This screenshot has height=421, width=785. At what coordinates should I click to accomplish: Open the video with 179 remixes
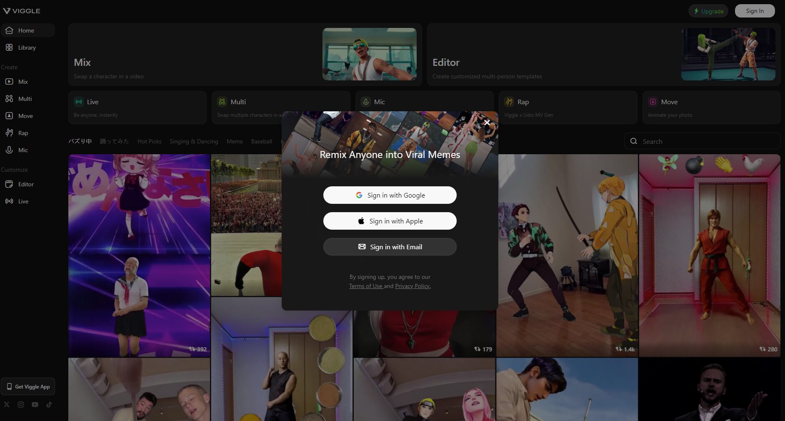[x=425, y=334]
